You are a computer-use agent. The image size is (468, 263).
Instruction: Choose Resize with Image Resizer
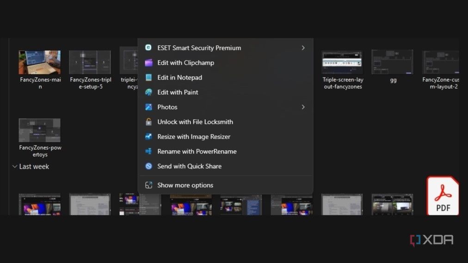225,136
